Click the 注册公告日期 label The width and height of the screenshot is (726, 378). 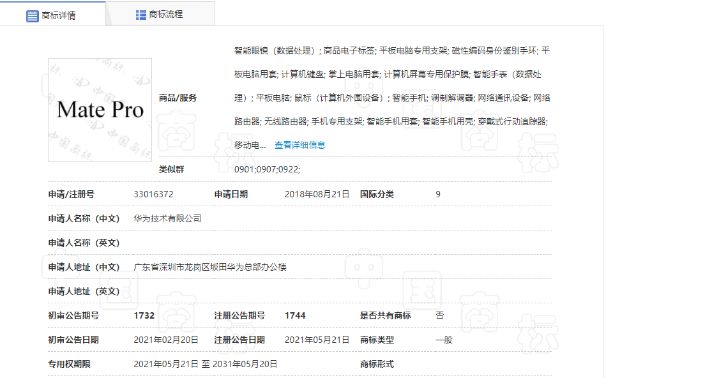[x=239, y=340]
